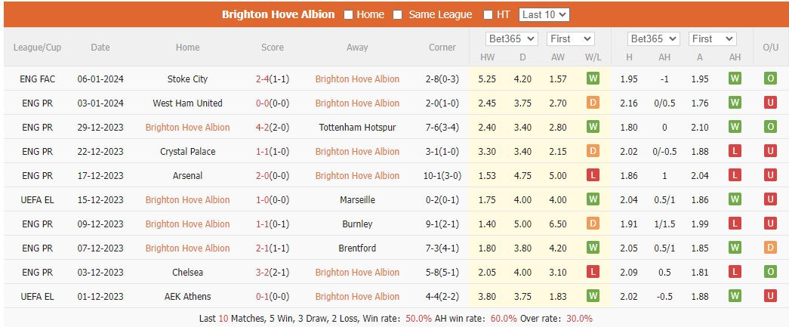
Task: Click green O badge in Tottenham Hotspur row
Action: [770, 127]
